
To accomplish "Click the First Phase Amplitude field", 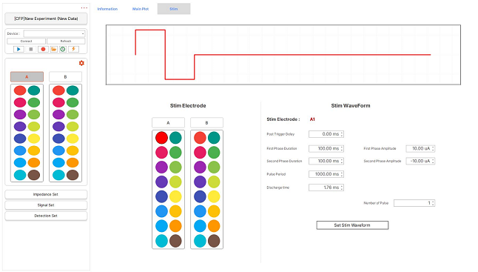I will [420, 149].
